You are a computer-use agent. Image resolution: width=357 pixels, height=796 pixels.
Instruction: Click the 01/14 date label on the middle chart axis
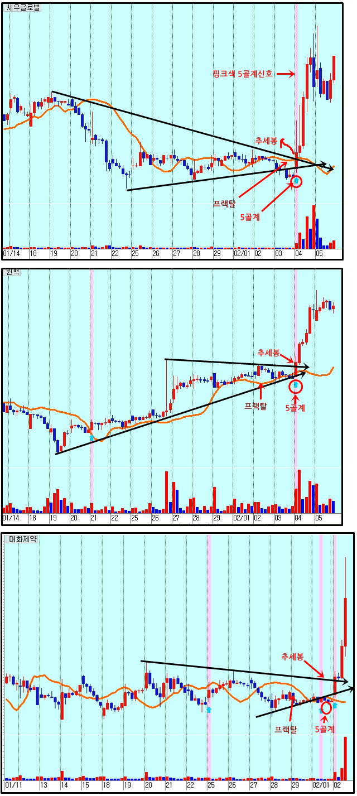coord(11,518)
